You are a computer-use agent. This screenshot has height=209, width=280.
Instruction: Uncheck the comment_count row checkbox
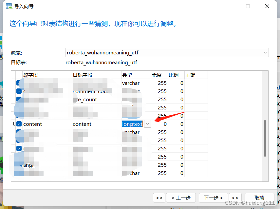[x=19, y=91]
